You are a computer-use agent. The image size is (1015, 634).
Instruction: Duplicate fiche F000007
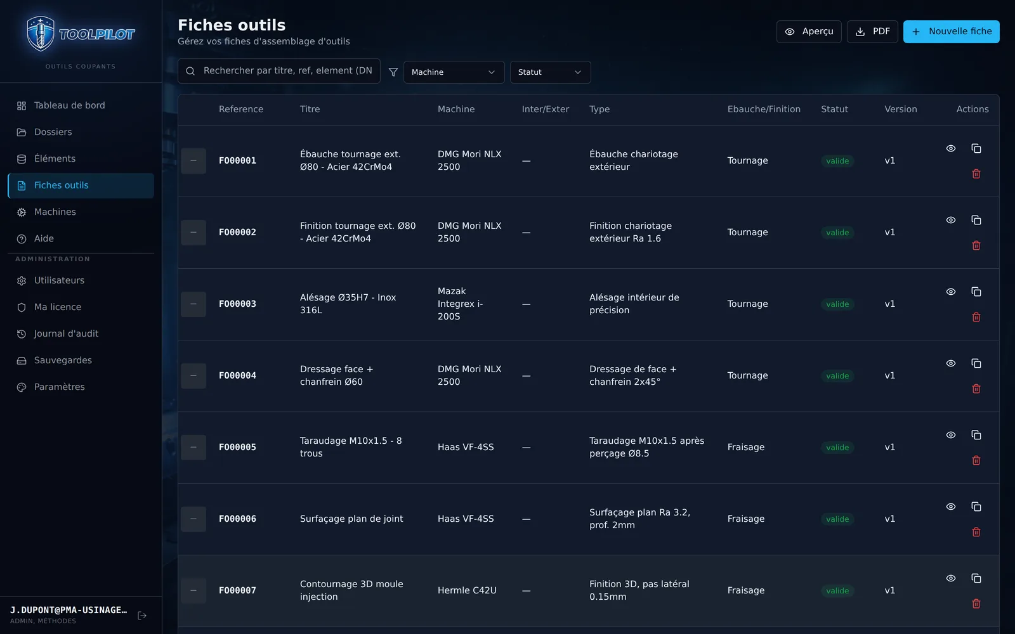point(976,578)
